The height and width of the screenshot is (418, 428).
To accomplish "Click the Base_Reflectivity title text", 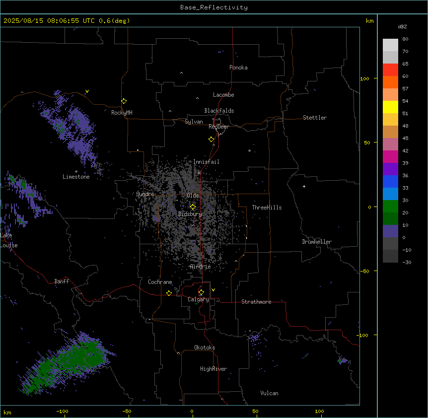I will click(214, 7).
